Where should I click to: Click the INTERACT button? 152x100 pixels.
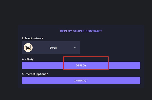81,80
